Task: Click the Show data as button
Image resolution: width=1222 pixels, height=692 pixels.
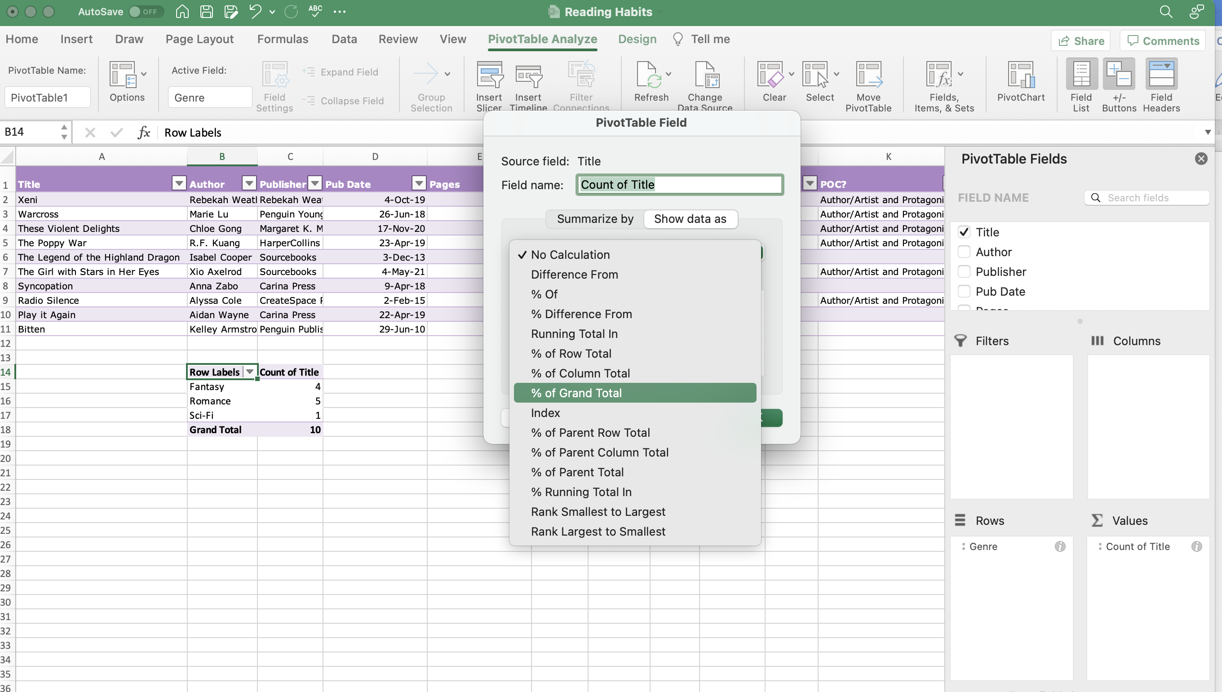Action: tap(691, 218)
